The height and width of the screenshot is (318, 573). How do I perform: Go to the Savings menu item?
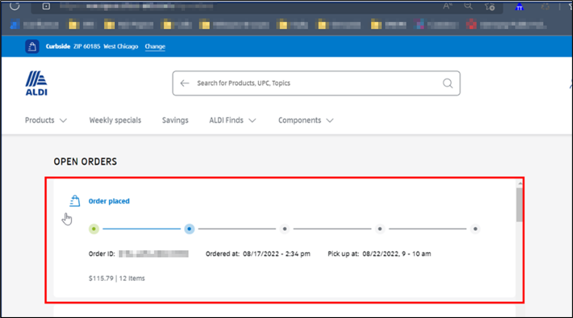pyautogui.click(x=175, y=120)
